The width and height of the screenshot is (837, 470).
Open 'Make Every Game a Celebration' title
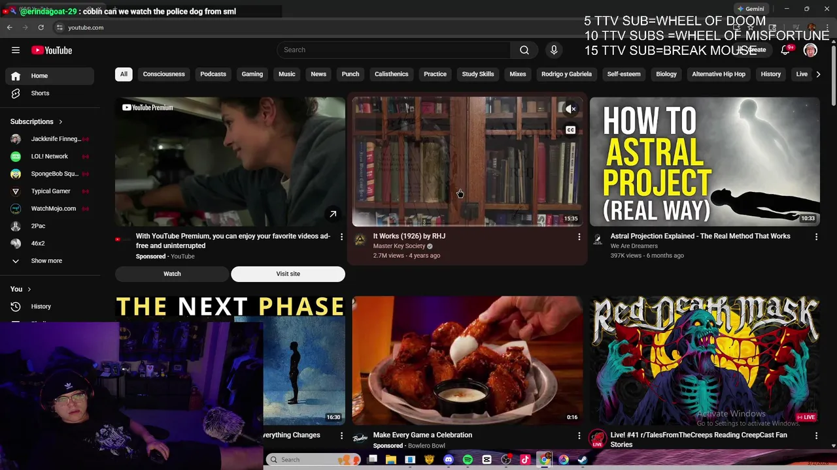coord(422,435)
